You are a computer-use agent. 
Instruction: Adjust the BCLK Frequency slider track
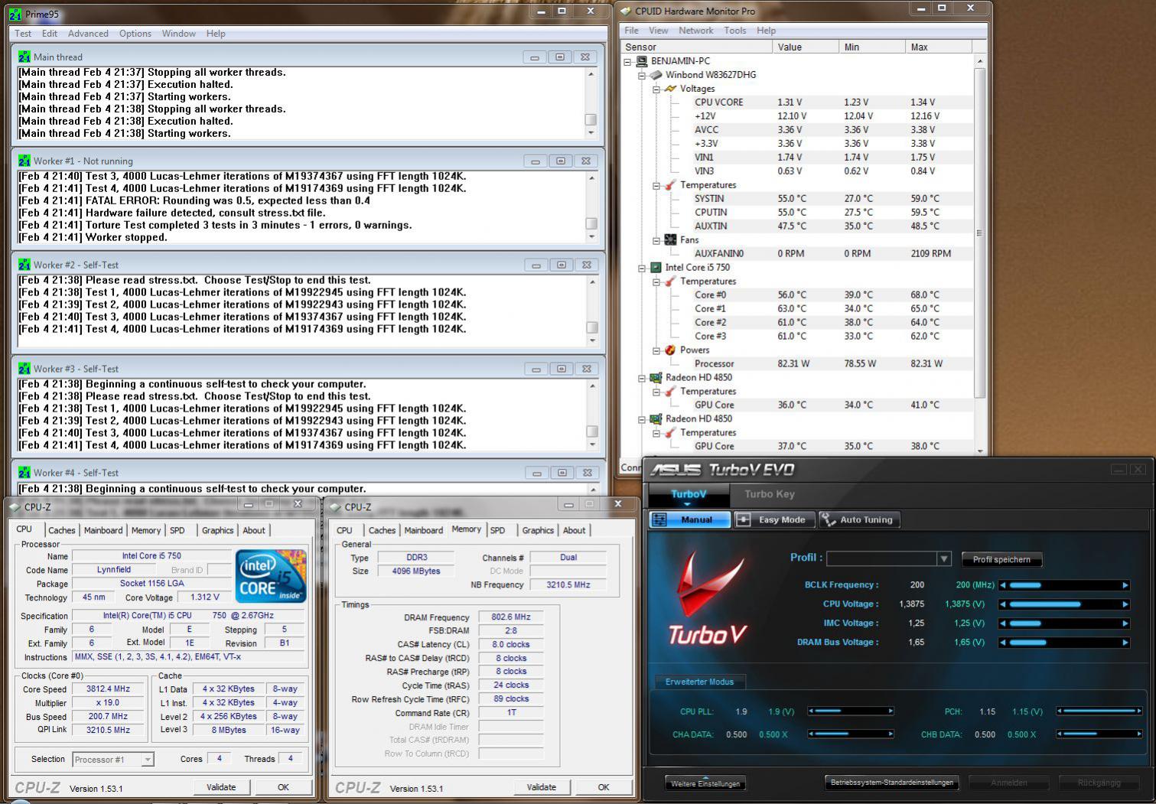click(1064, 585)
